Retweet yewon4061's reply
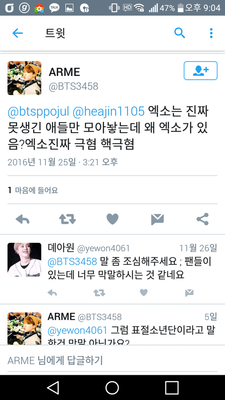225x400 pixels. point(99,293)
